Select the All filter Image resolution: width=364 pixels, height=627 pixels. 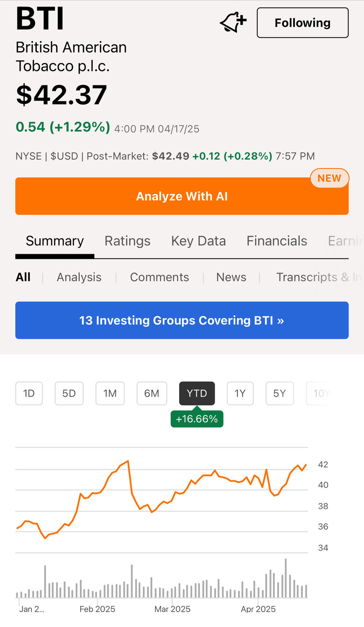[x=23, y=277]
